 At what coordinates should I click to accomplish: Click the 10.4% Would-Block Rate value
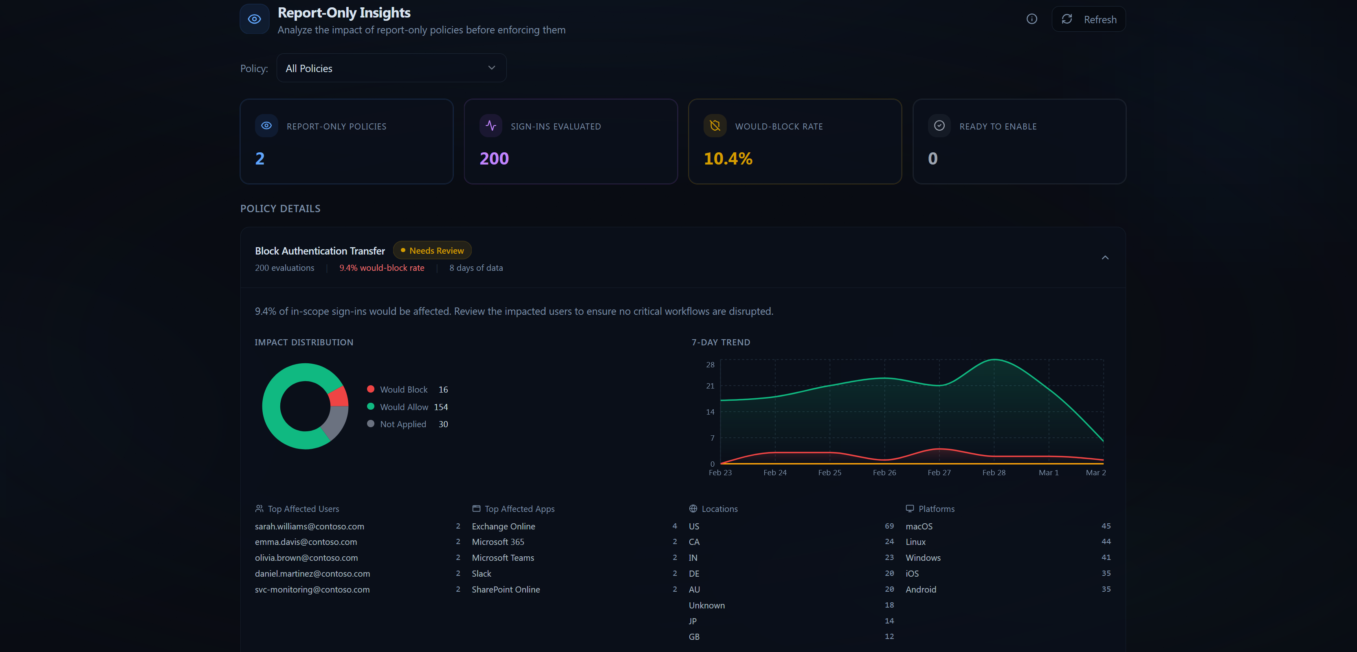(728, 158)
